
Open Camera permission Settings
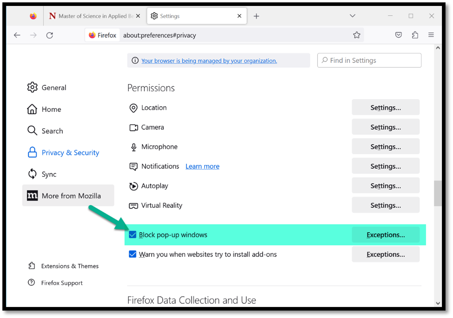(x=385, y=127)
